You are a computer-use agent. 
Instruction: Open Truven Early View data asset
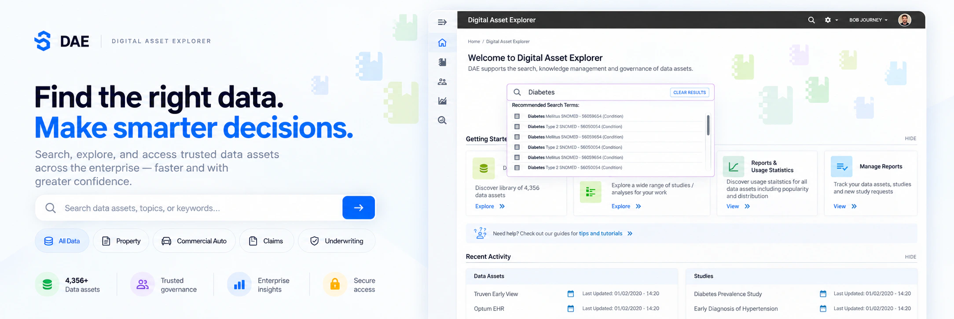pos(495,294)
